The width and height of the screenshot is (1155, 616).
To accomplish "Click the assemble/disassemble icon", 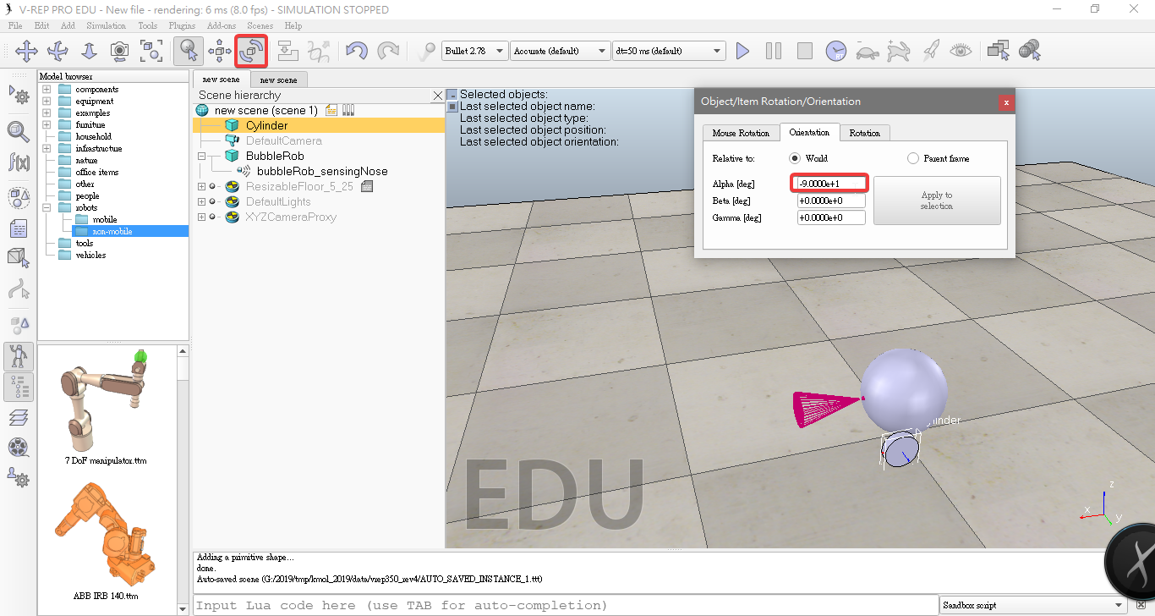I will [x=288, y=51].
